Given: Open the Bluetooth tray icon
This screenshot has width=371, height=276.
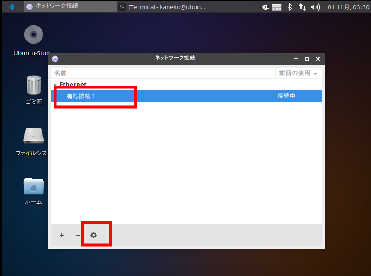Looking at the screenshot, I should pyautogui.click(x=290, y=7).
